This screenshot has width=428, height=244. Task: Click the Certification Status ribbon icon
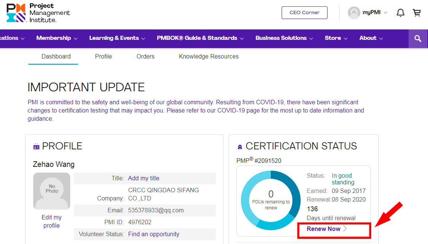[240, 147]
